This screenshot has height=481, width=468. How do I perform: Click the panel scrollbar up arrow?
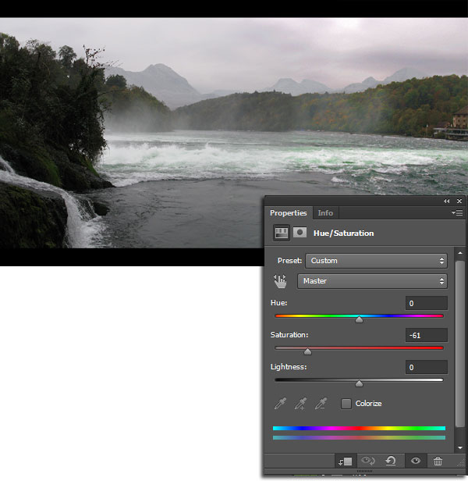click(460, 253)
